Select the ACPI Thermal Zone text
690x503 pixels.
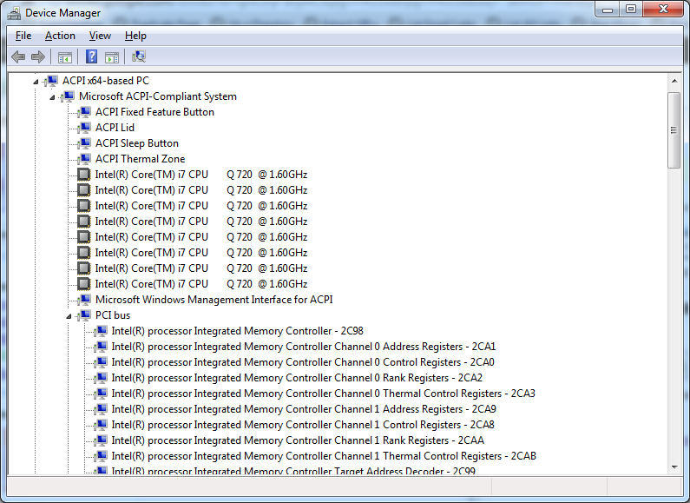coord(140,159)
